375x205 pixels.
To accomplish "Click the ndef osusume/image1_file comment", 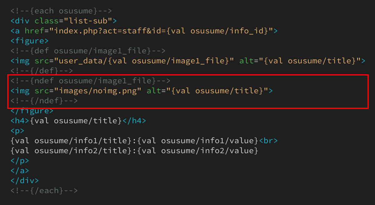I will (90, 81).
